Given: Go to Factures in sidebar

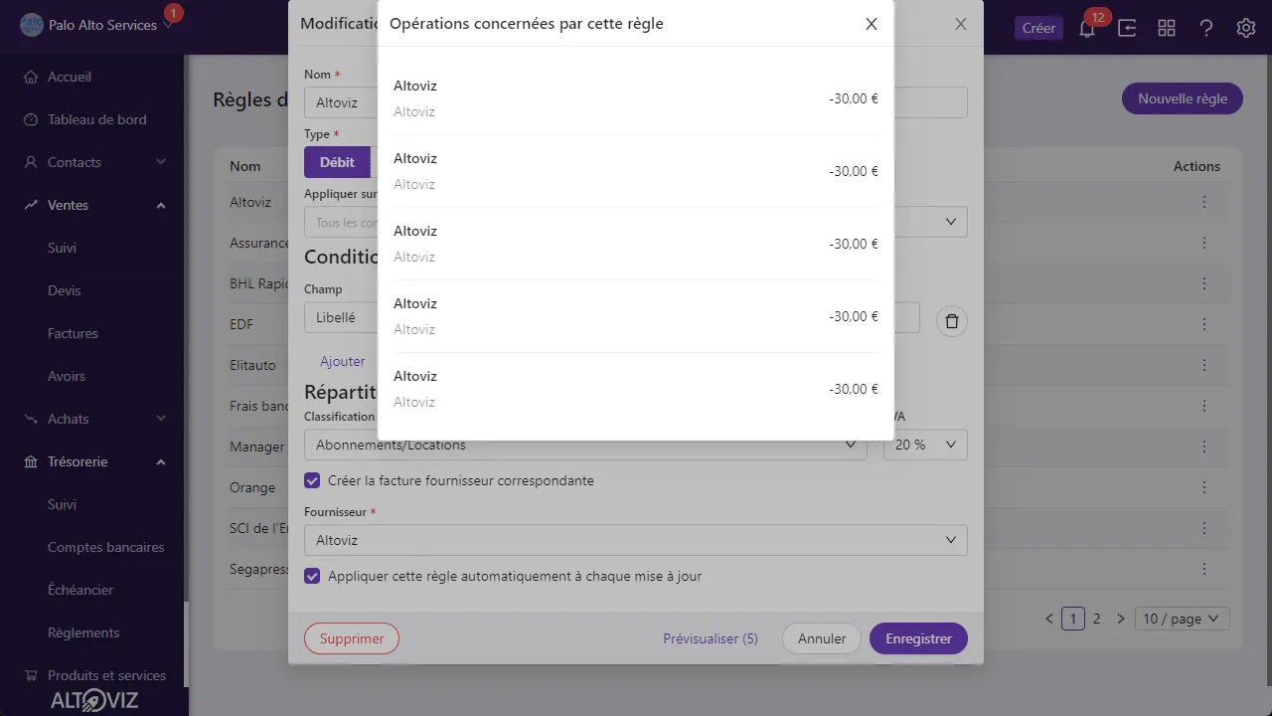Looking at the screenshot, I should pos(73,333).
